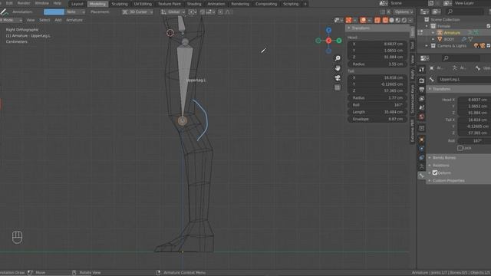Open the Output properties printer icon
Viewport: 491px width, 276px height.
point(421,90)
